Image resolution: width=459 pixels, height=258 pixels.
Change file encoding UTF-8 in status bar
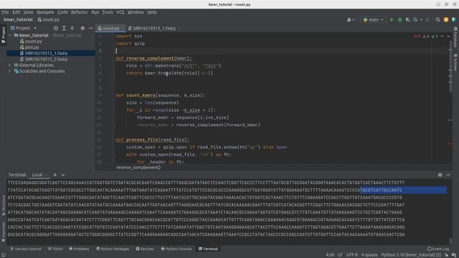pyautogui.click(x=351, y=255)
